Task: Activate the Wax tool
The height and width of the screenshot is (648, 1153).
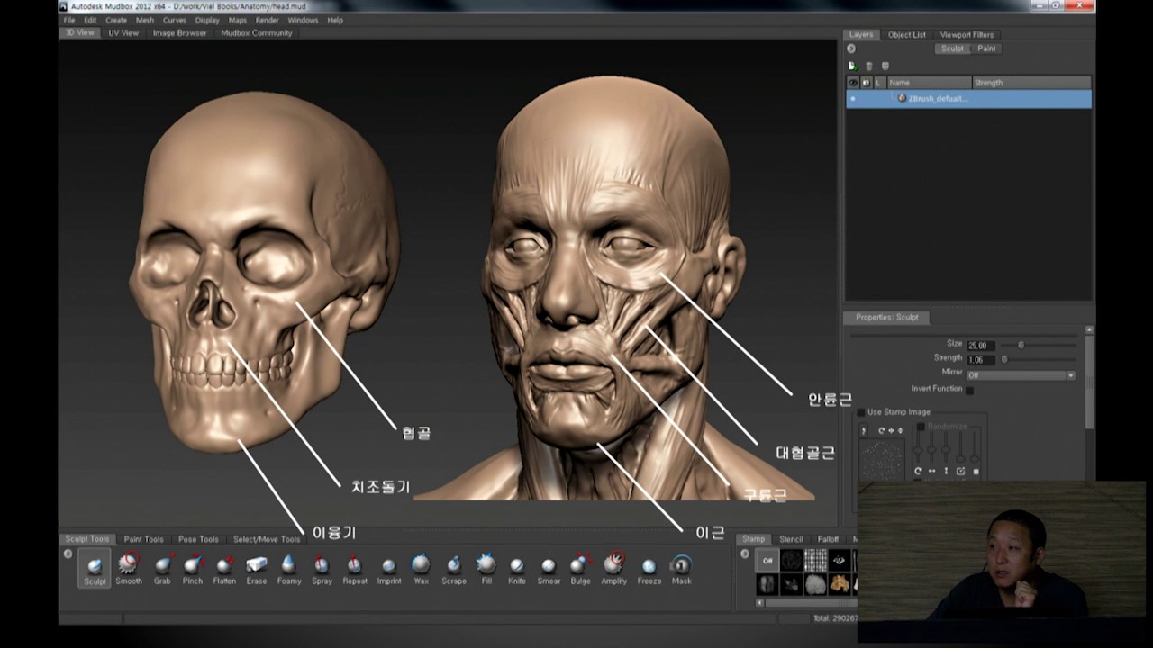Action: pyautogui.click(x=421, y=570)
